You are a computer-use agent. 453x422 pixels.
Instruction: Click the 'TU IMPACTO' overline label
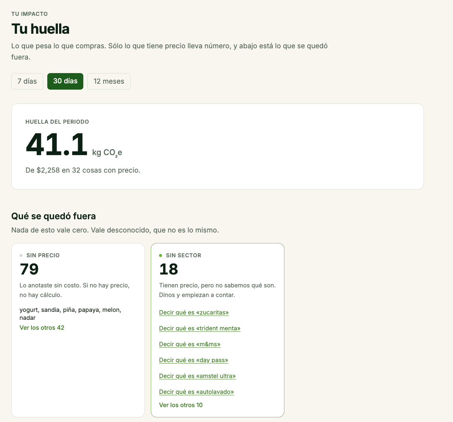coord(29,14)
